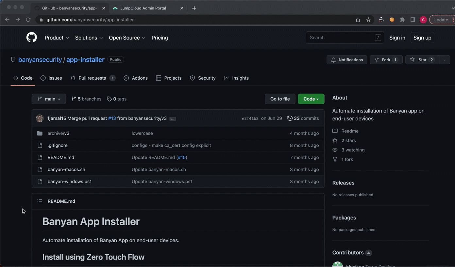Open README outline list icon
Screen dimensions: 455x267
(40, 201)
